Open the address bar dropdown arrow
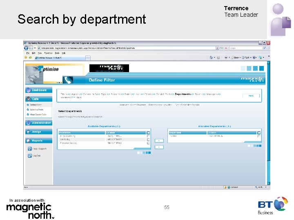This screenshot has height=220, width=294. tap(217, 48)
